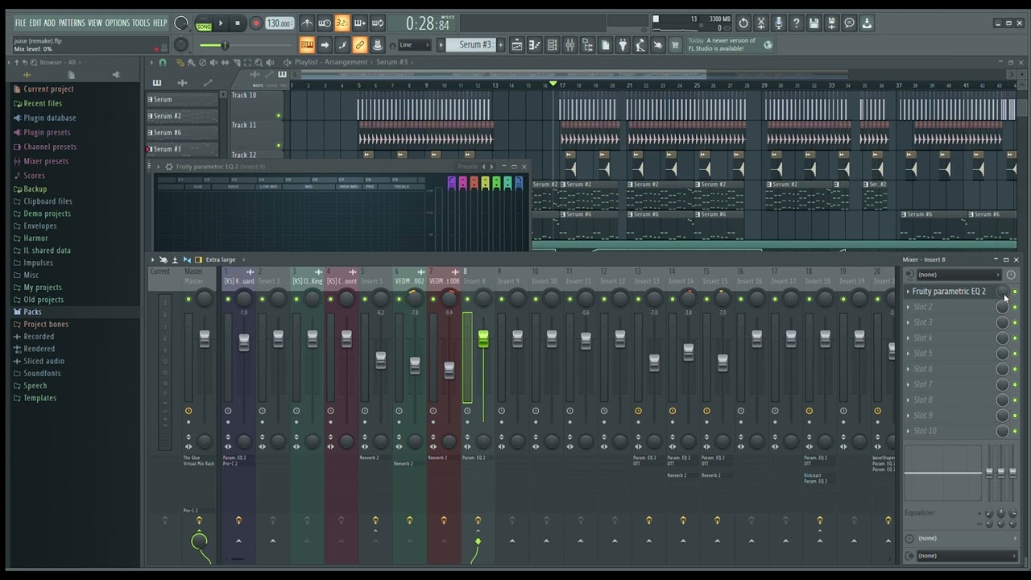Screen dimensions: 1031x580
Task: Open the Mixer presets browser item
Action: pyautogui.click(x=46, y=161)
